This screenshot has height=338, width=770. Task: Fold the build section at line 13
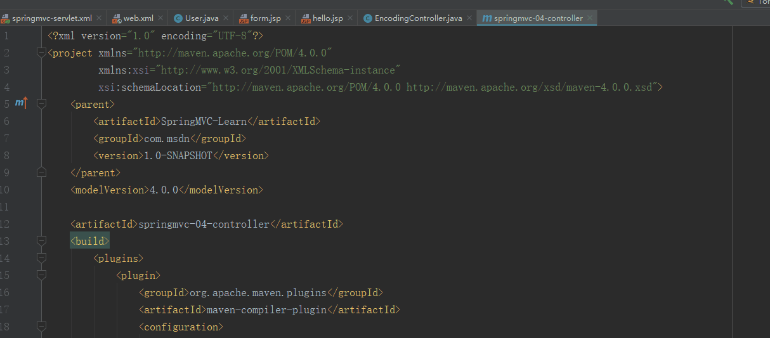[x=42, y=241]
